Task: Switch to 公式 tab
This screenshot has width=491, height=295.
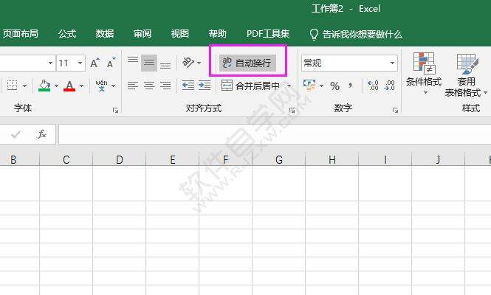Action: point(67,33)
